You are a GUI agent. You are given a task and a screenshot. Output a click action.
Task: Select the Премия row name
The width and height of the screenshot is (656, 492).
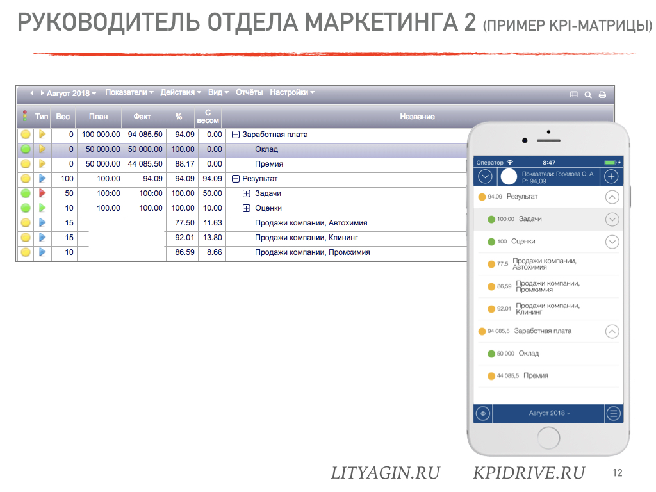(269, 164)
